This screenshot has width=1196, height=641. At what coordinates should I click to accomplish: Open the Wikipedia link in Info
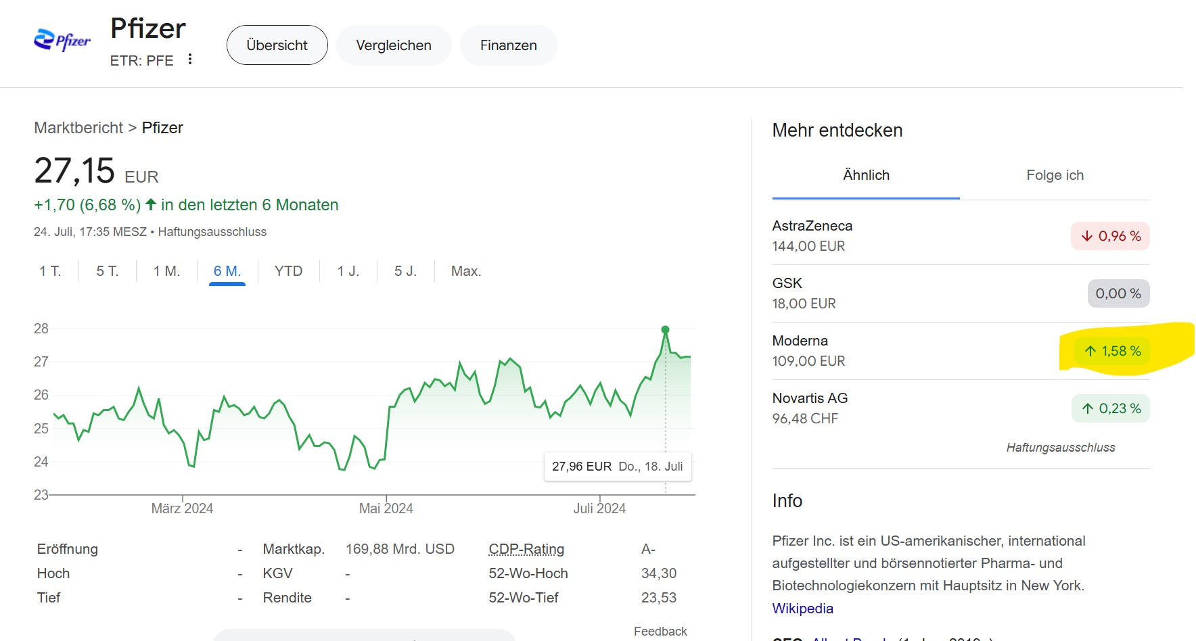[x=803, y=609]
